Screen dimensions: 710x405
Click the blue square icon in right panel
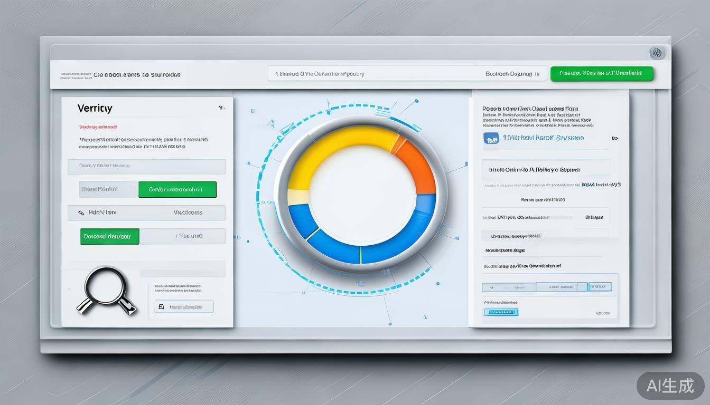(491, 138)
